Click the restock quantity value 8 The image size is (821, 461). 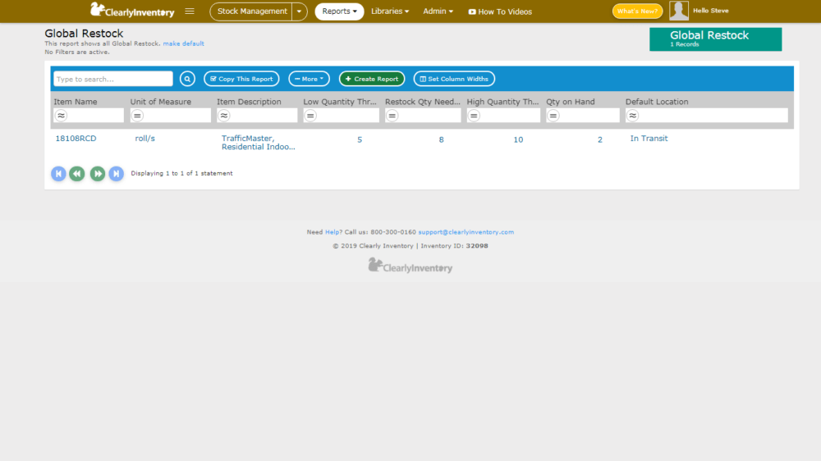[x=442, y=139]
